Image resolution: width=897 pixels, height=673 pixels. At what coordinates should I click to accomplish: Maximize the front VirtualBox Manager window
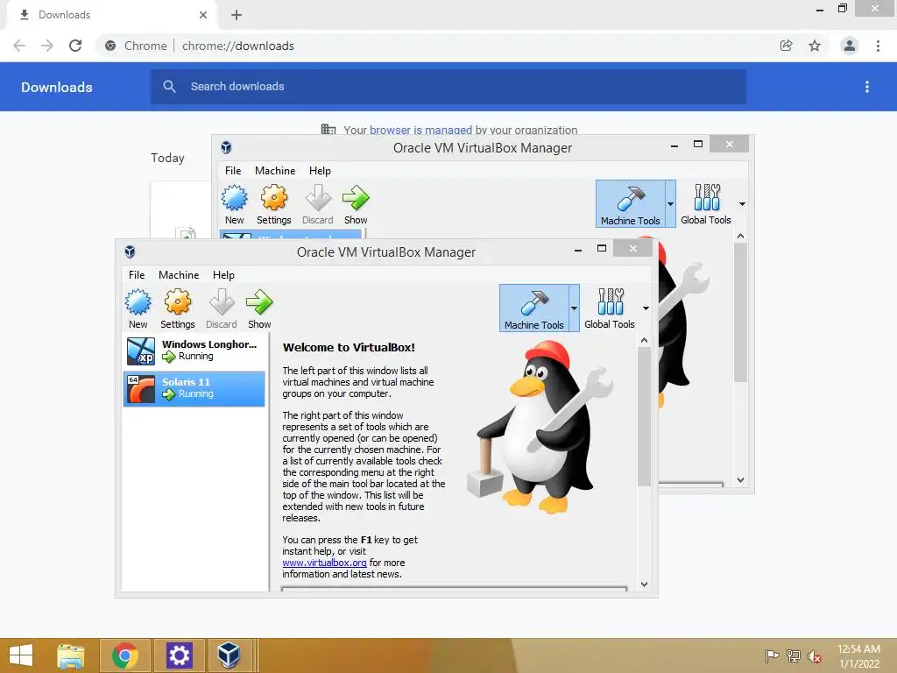tap(601, 248)
